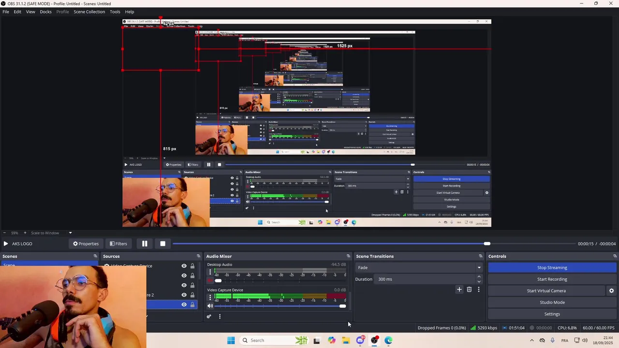Open the Windows Start menu
The width and height of the screenshot is (619, 348).
[231, 340]
